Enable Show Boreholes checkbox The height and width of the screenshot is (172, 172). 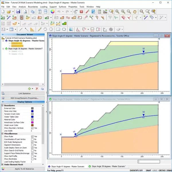[x=32, y=159]
